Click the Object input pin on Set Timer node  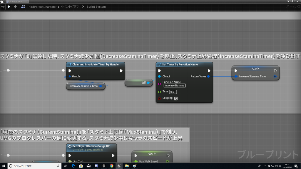coord(160,76)
